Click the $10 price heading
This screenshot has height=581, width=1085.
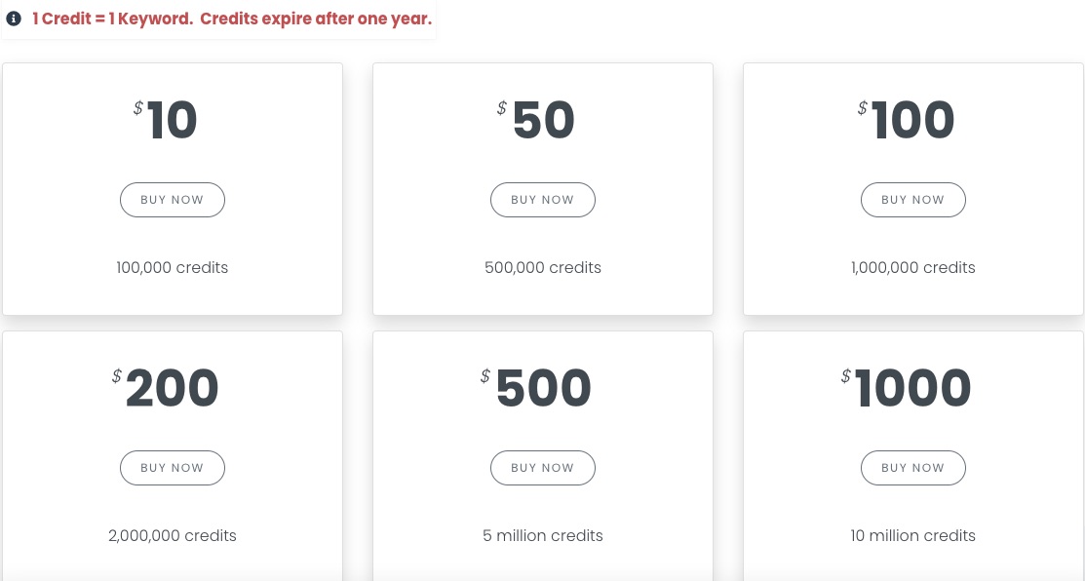tap(166, 120)
